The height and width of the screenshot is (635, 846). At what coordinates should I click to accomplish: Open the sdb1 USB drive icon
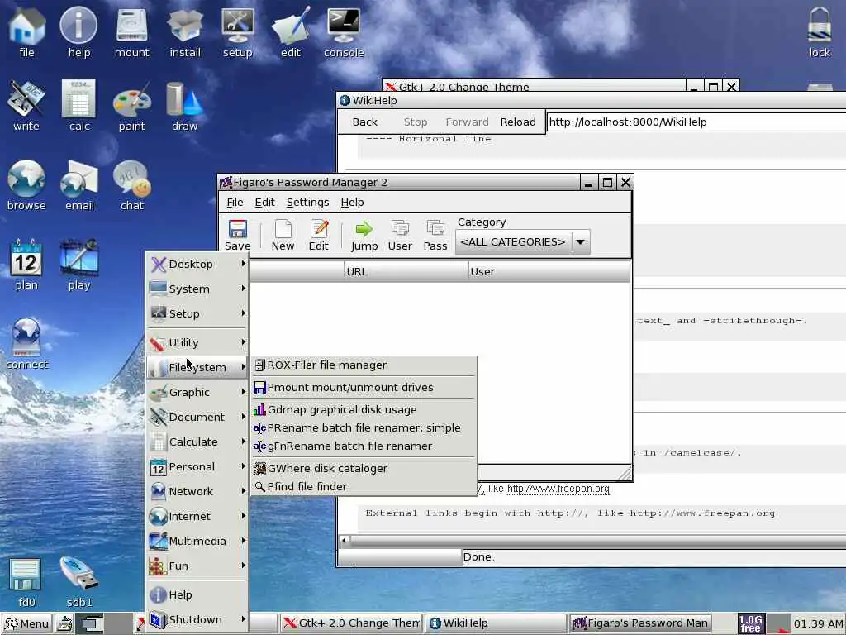point(78,582)
